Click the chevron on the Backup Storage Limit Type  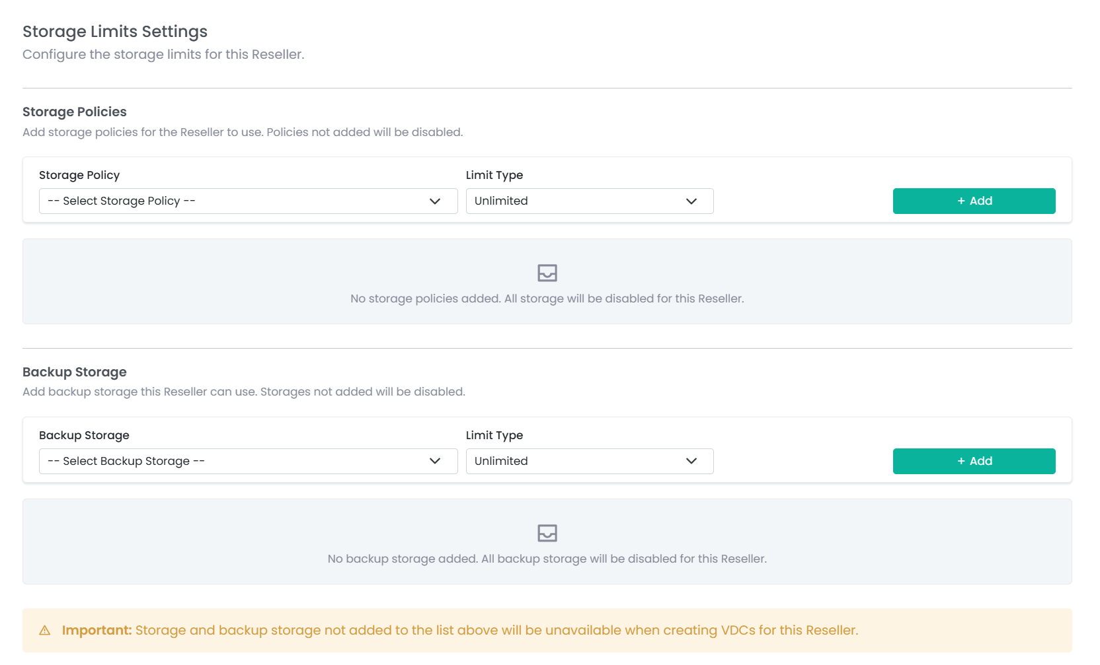691,461
